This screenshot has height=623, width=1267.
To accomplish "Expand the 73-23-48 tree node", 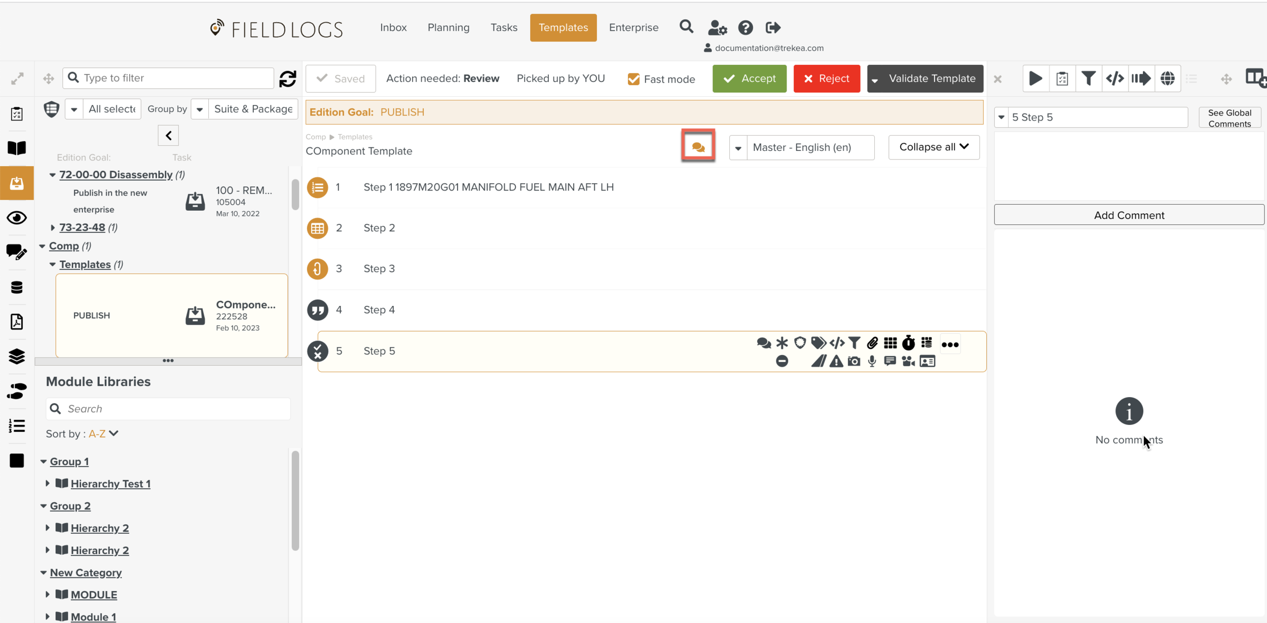I will pyautogui.click(x=52, y=227).
